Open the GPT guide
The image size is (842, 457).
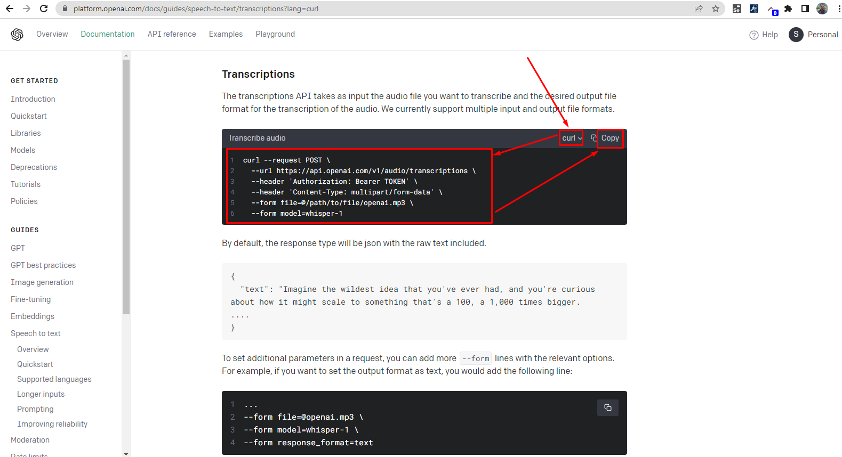tap(18, 248)
